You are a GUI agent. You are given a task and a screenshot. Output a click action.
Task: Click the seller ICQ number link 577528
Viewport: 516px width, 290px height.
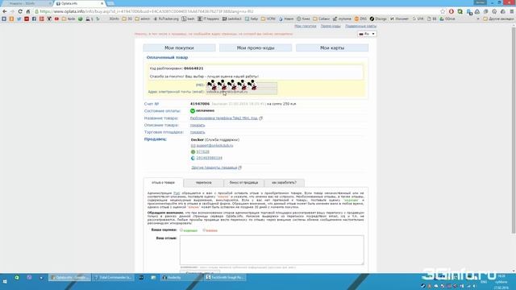(202, 152)
